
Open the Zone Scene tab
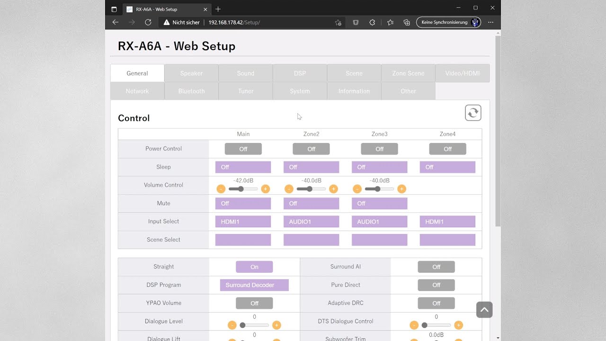pyautogui.click(x=408, y=73)
